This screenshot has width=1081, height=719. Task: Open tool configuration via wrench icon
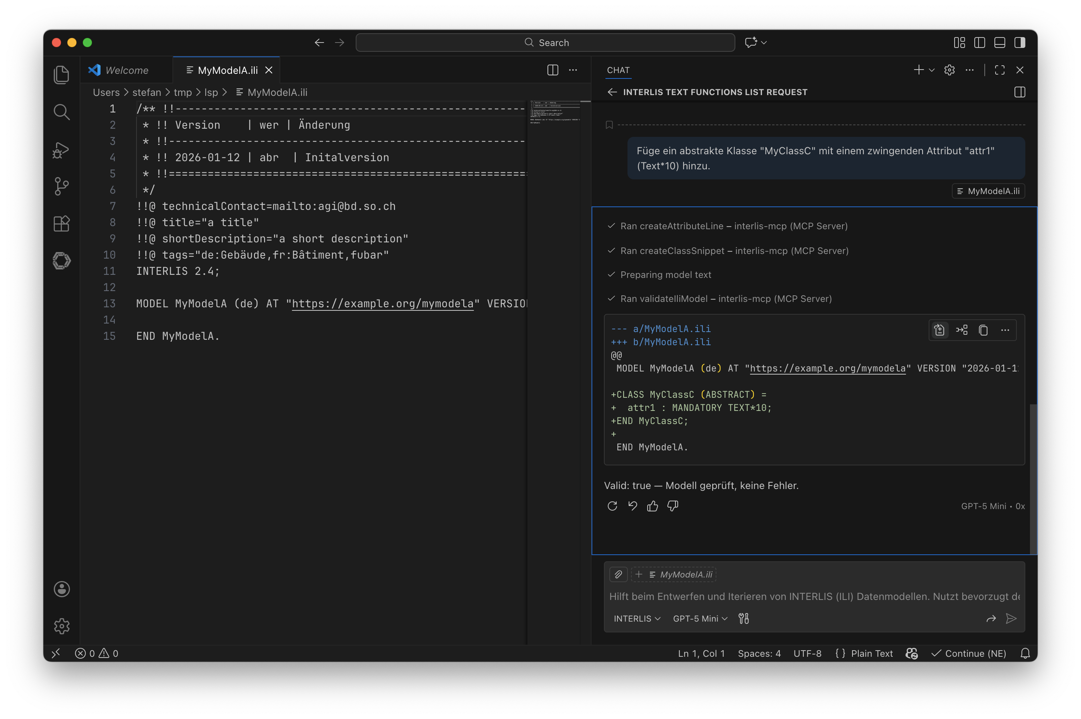pos(744,618)
